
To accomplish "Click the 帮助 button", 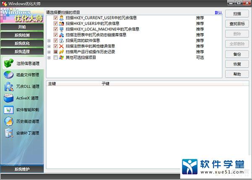I will [x=237, y=74].
